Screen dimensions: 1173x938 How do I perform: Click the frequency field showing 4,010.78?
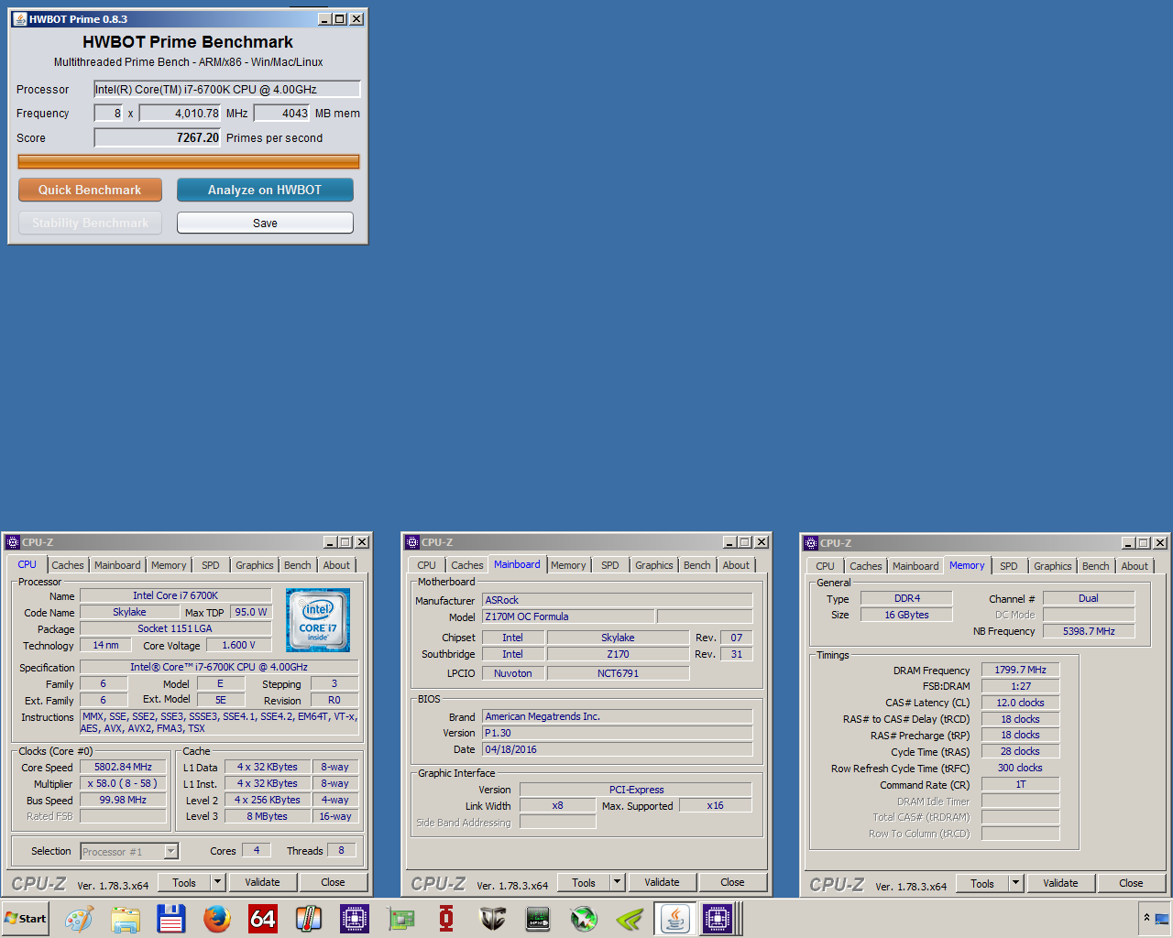(x=180, y=114)
